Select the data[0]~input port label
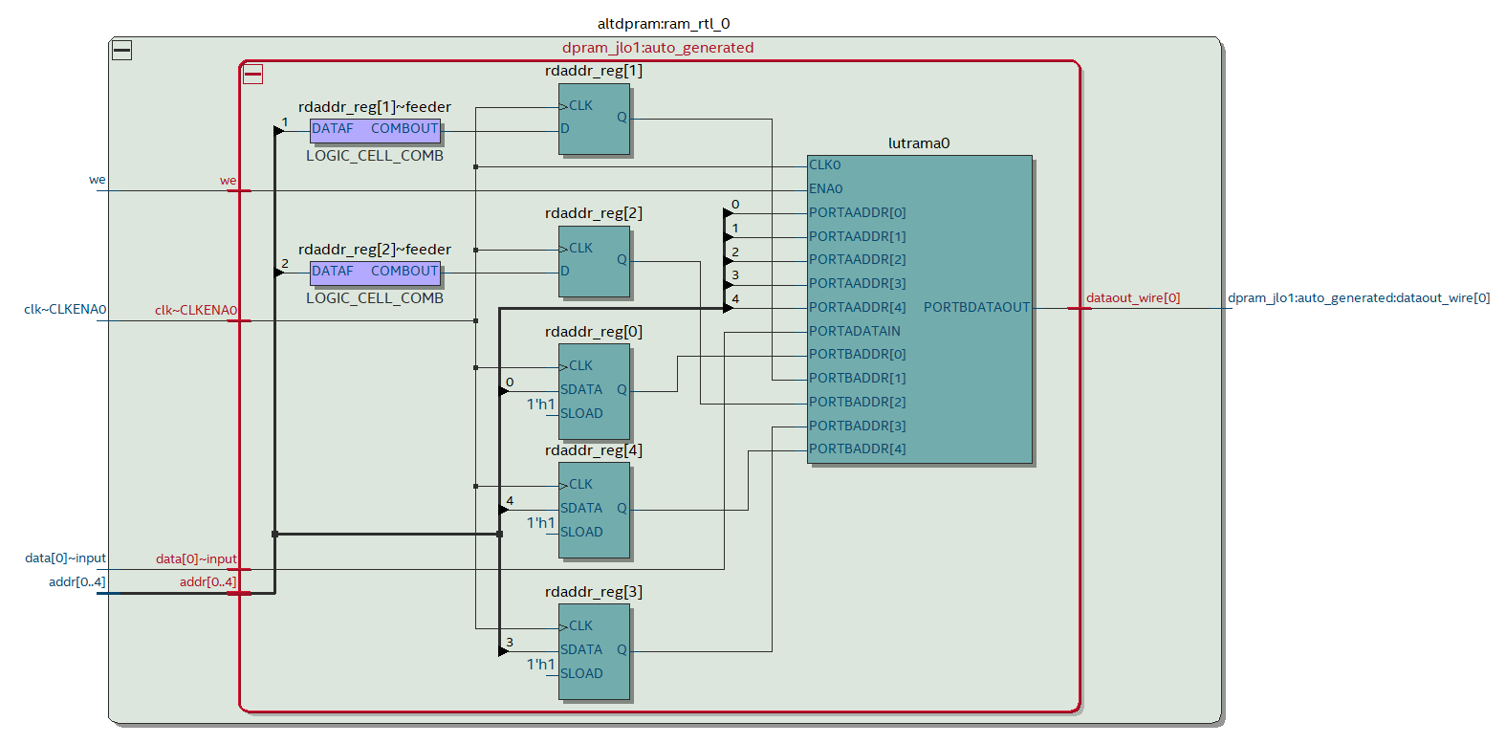Image resolution: width=1506 pixels, height=744 pixels. click(x=65, y=558)
